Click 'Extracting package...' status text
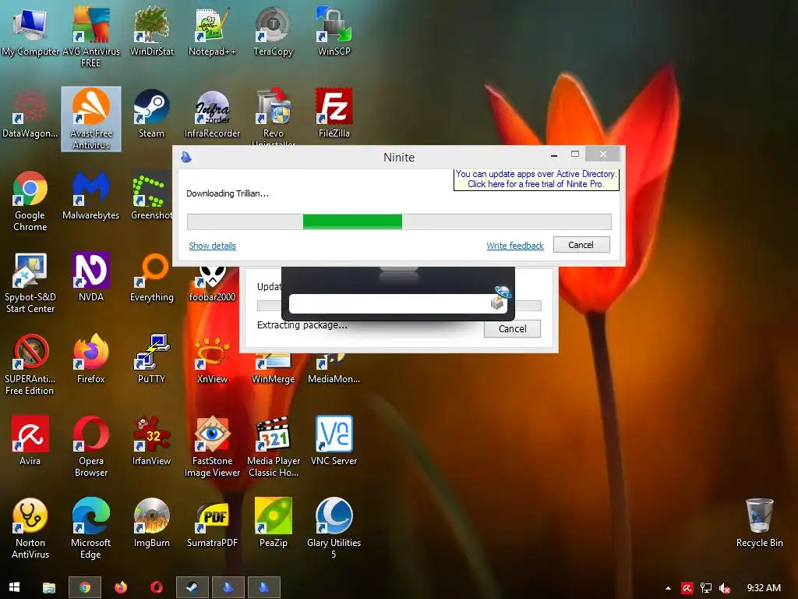This screenshot has height=599, width=798. click(x=302, y=325)
